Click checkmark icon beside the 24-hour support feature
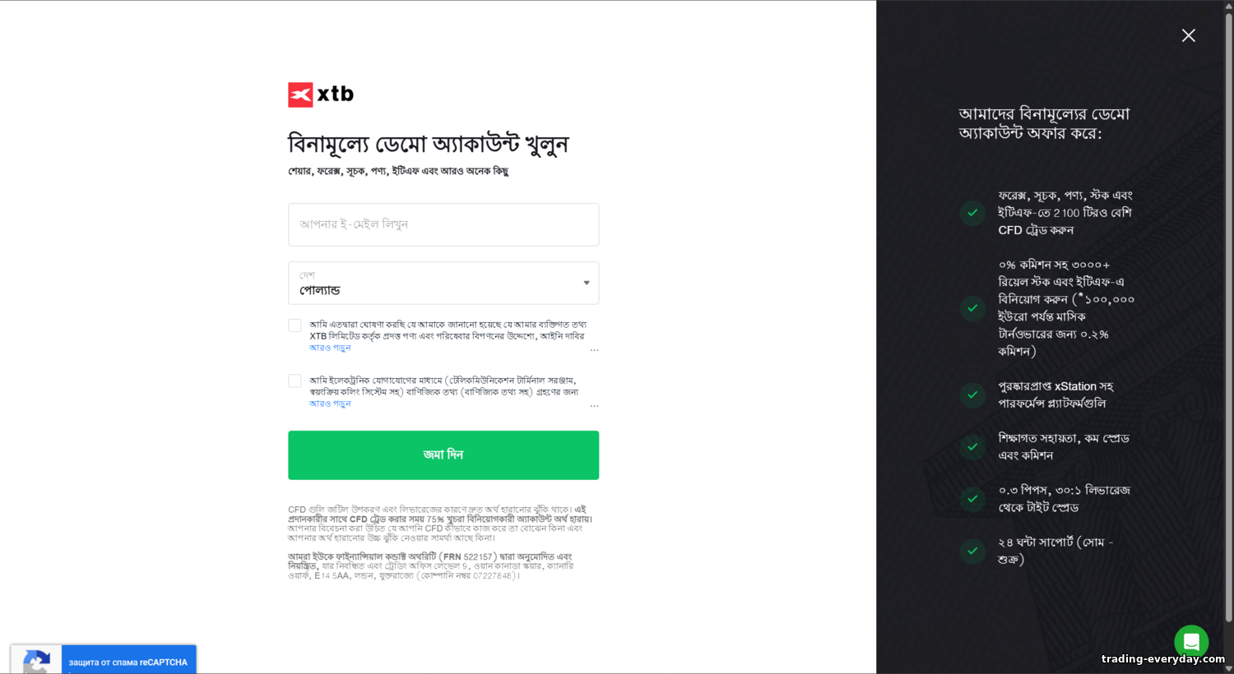The height and width of the screenshot is (674, 1234). click(x=972, y=551)
